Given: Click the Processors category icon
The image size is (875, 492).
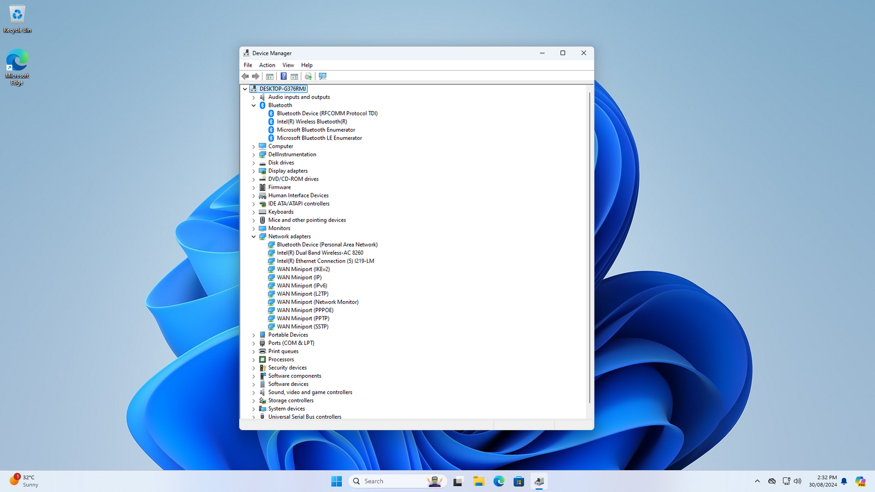Looking at the screenshot, I should click(x=262, y=359).
